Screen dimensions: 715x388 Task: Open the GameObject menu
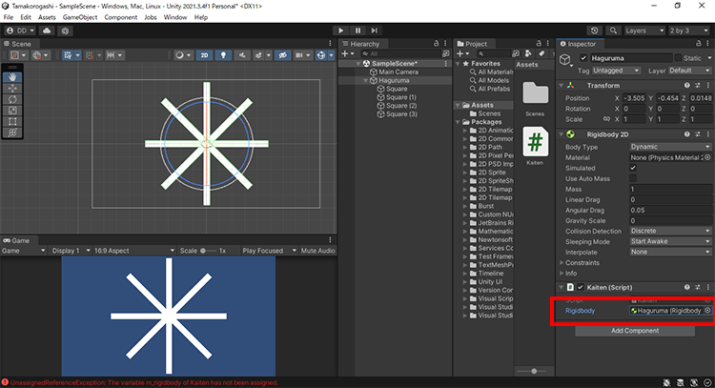click(79, 17)
